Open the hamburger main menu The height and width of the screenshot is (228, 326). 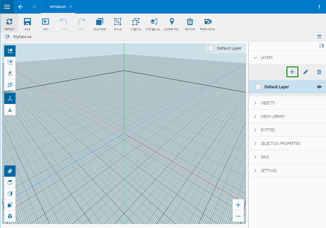[x=7, y=7]
